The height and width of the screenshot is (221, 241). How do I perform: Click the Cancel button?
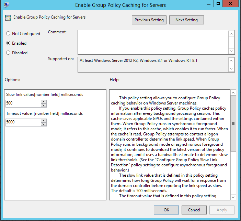194,210
